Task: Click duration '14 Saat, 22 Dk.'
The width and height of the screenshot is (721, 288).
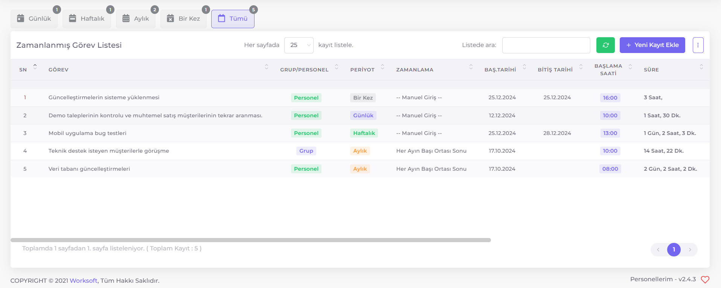Action: pyautogui.click(x=663, y=151)
